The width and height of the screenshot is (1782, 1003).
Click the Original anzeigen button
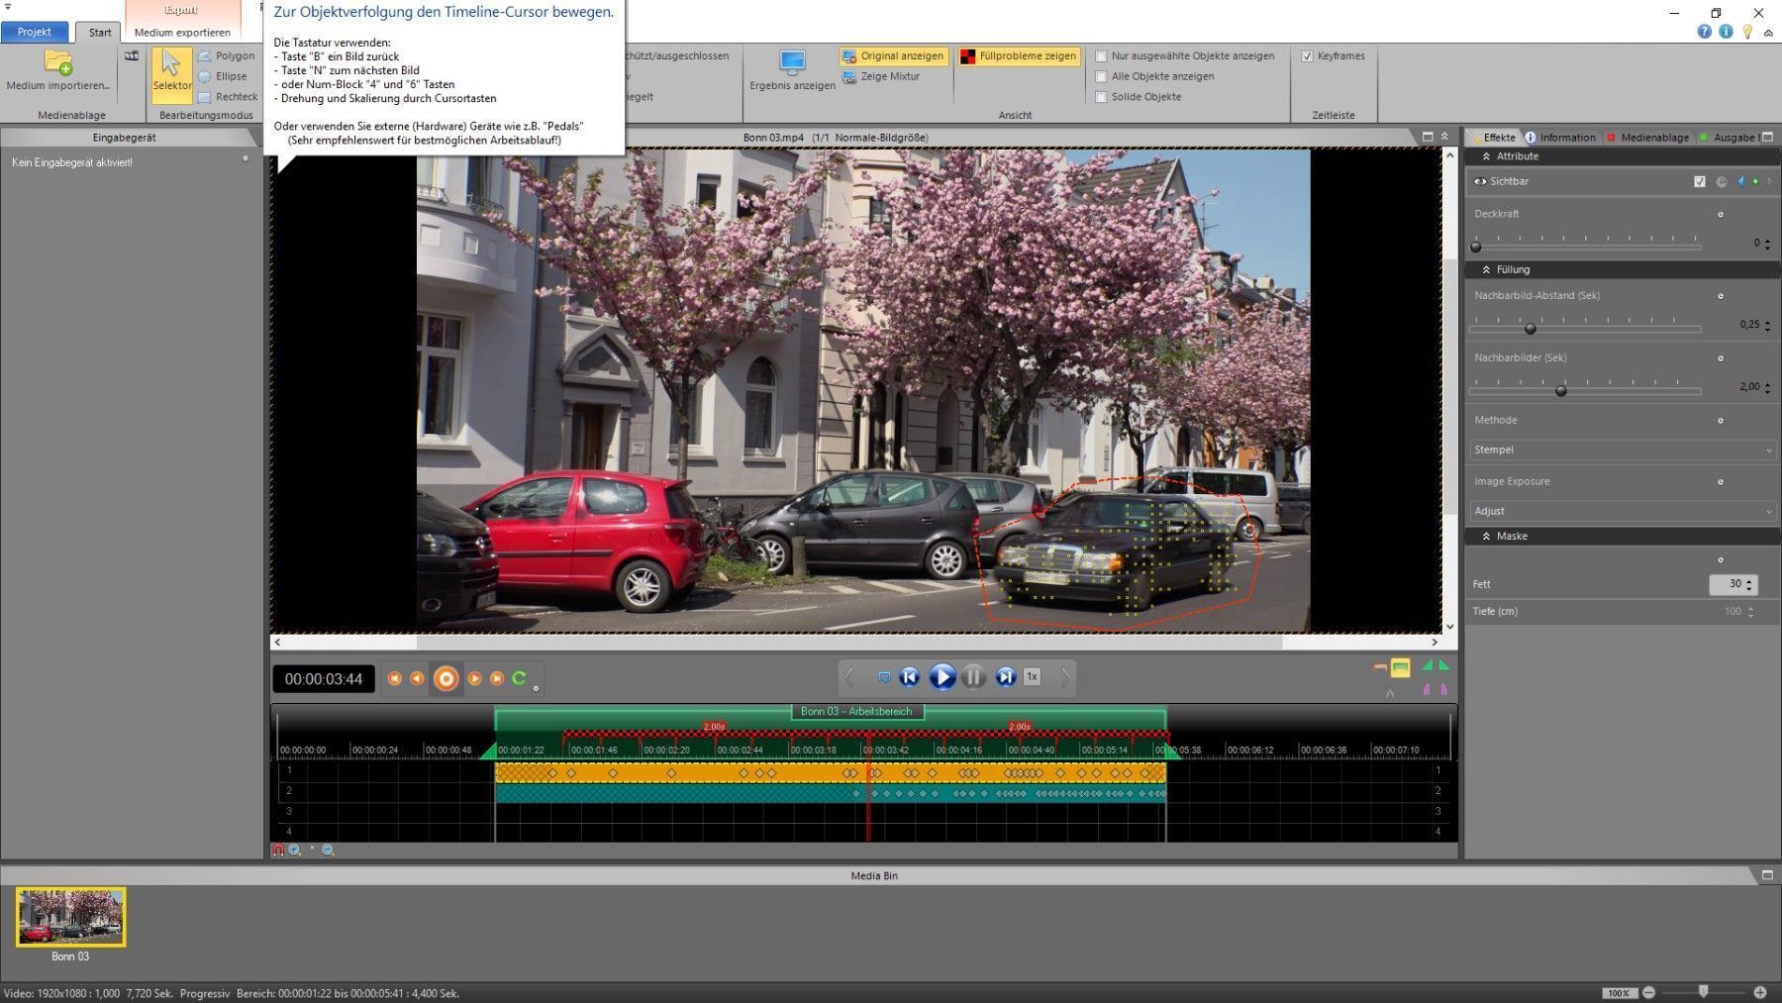894,56
